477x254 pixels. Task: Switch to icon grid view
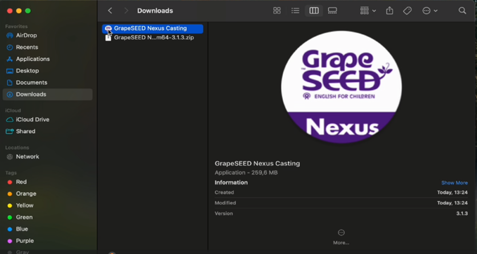tap(277, 11)
